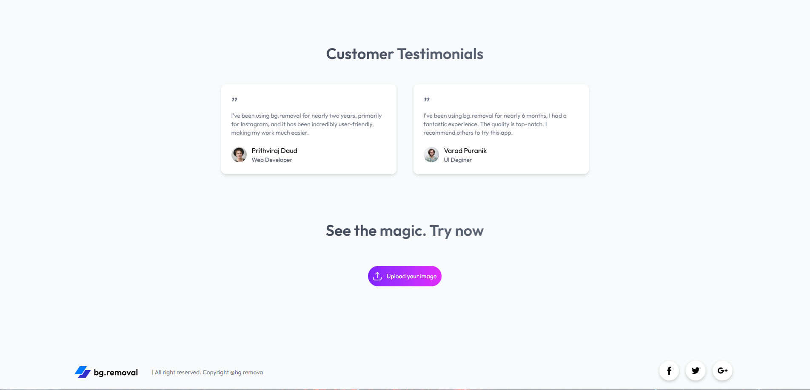
Task: Click the Varad Puranik name
Action: [465, 151]
